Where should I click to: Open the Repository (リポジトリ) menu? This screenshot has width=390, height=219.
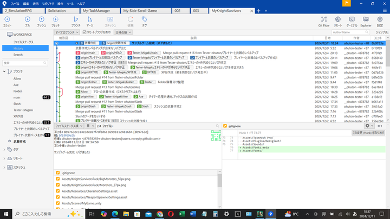click(x=48, y=4)
